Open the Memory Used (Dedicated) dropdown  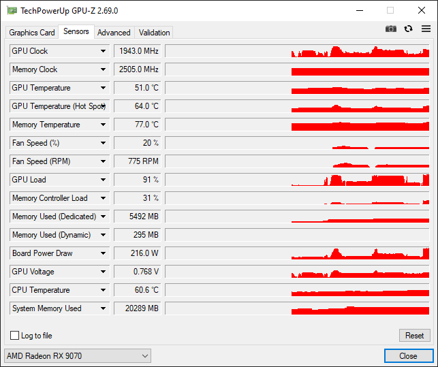click(x=103, y=217)
